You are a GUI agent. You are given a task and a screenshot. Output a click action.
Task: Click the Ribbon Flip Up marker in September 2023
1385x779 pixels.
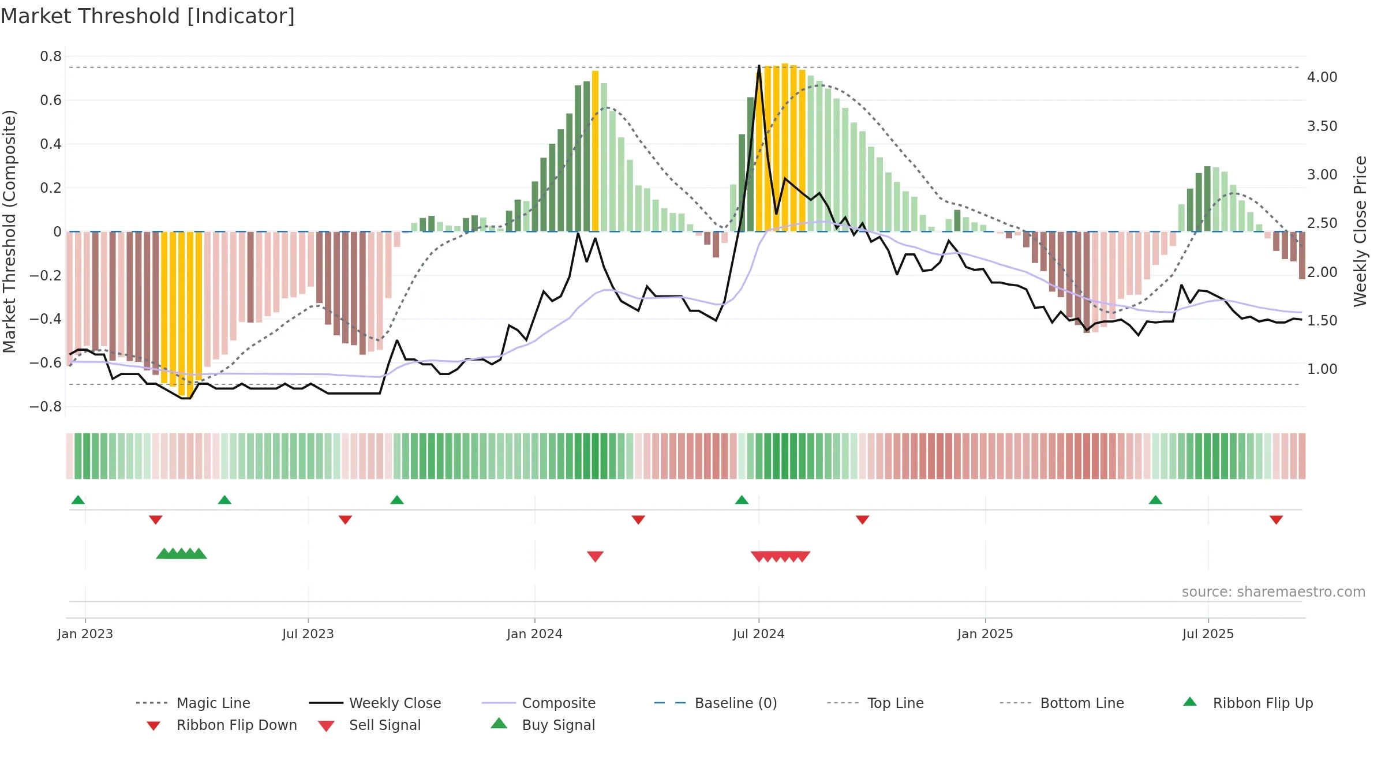click(x=397, y=500)
